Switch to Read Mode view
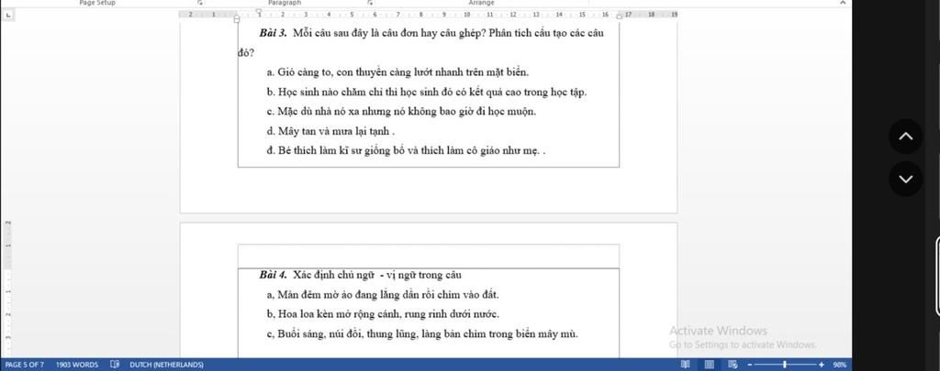The image size is (940, 371). pyautogui.click(x=685, y=365)
